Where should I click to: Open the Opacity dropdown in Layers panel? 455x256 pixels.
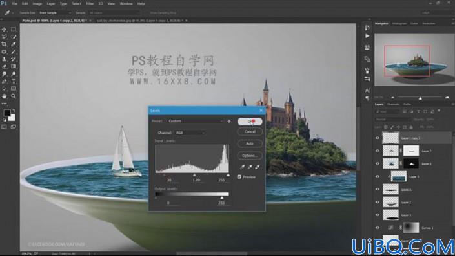430,119
